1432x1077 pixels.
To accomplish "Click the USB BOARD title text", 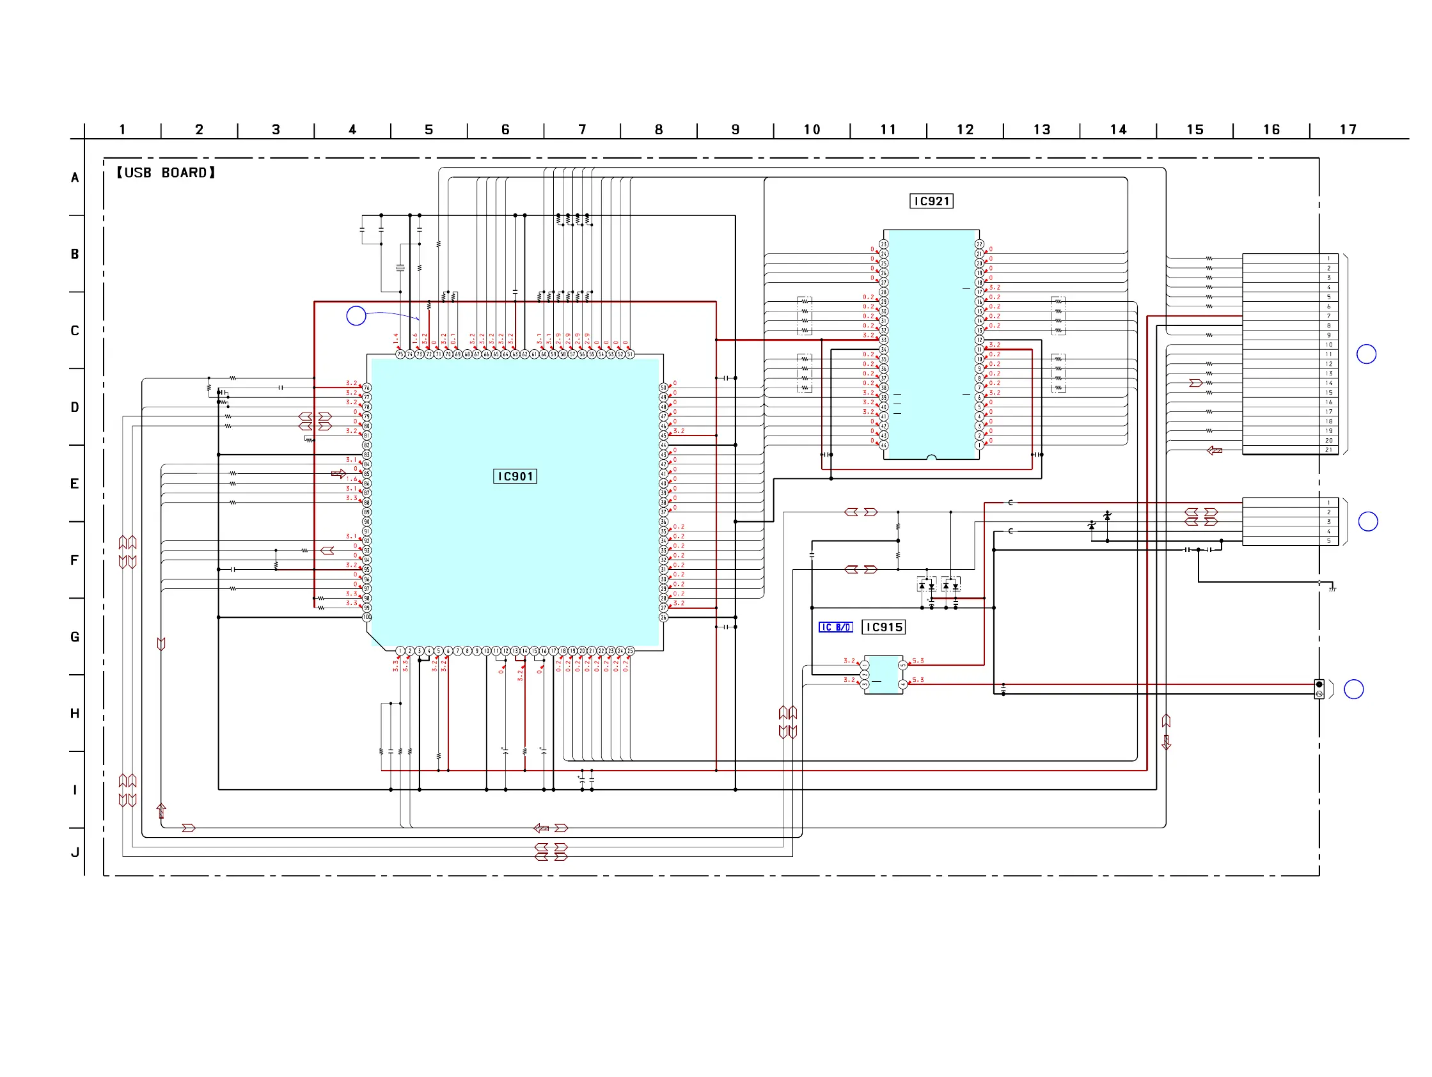I will pos(166,173).
